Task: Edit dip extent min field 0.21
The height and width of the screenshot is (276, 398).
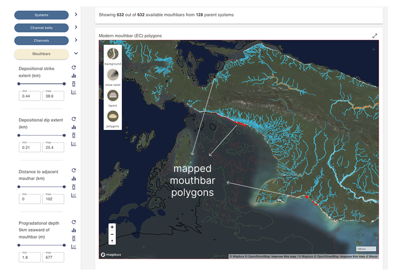Action: [30, 147]
